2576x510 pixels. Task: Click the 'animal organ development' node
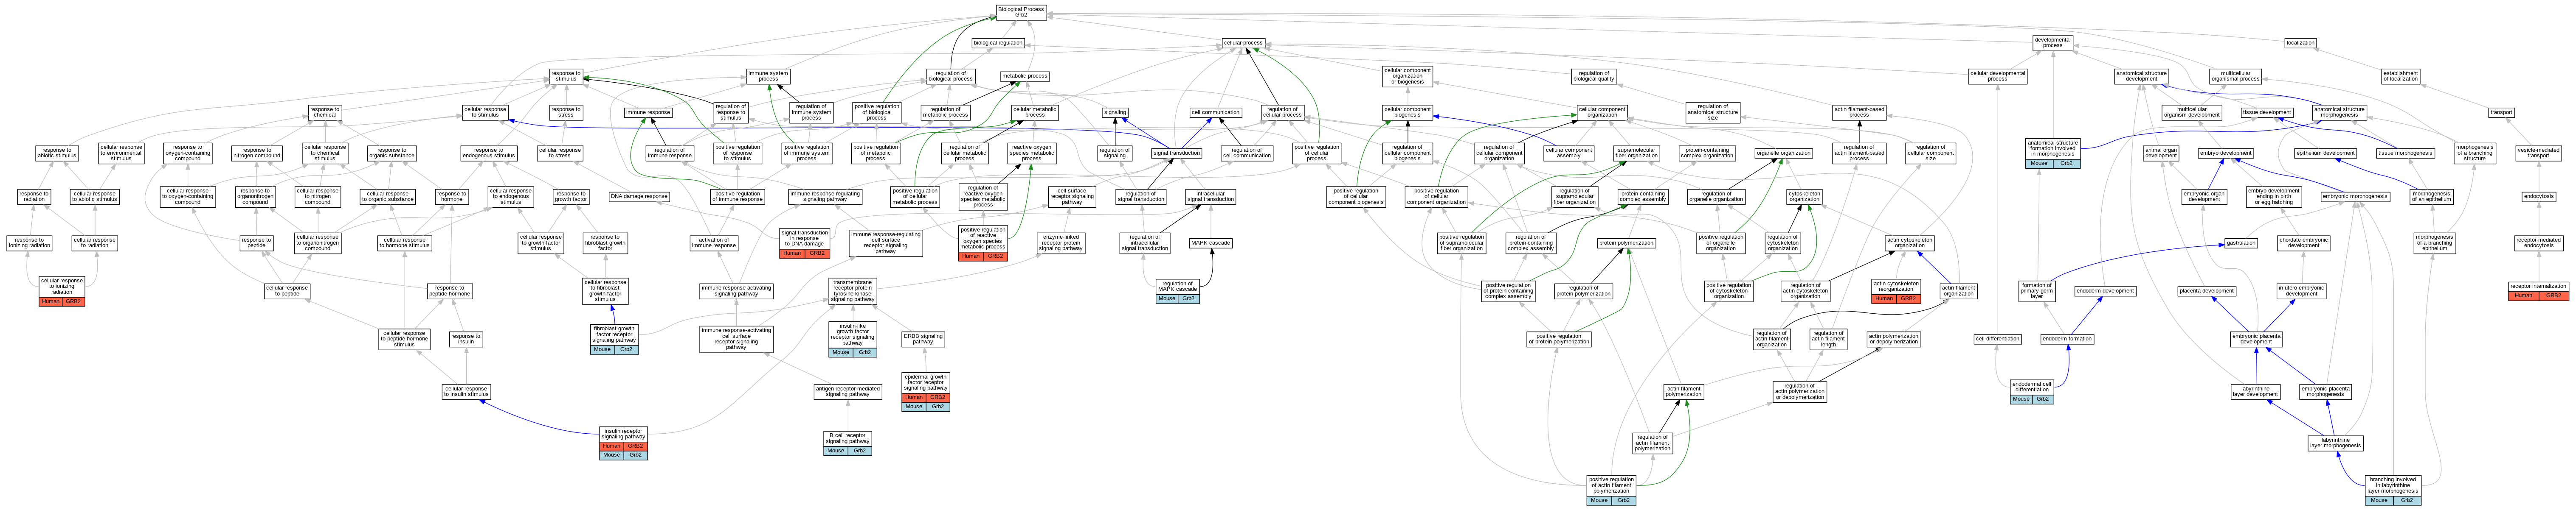tap(2161, 154)
